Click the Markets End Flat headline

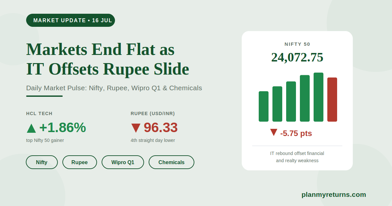[x=108, y=60]
